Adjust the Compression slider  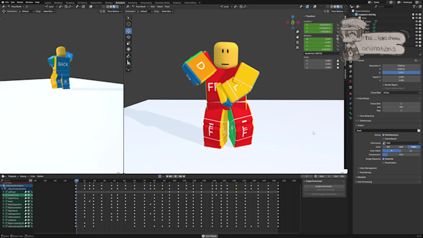401,155
